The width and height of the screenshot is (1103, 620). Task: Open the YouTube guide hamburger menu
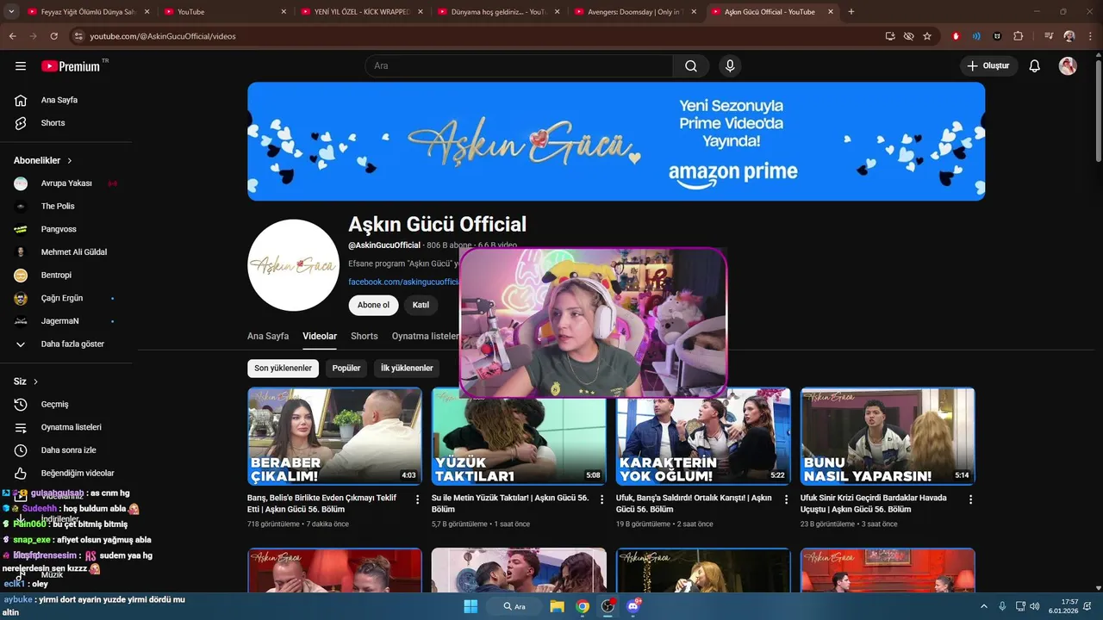[21, 66]
